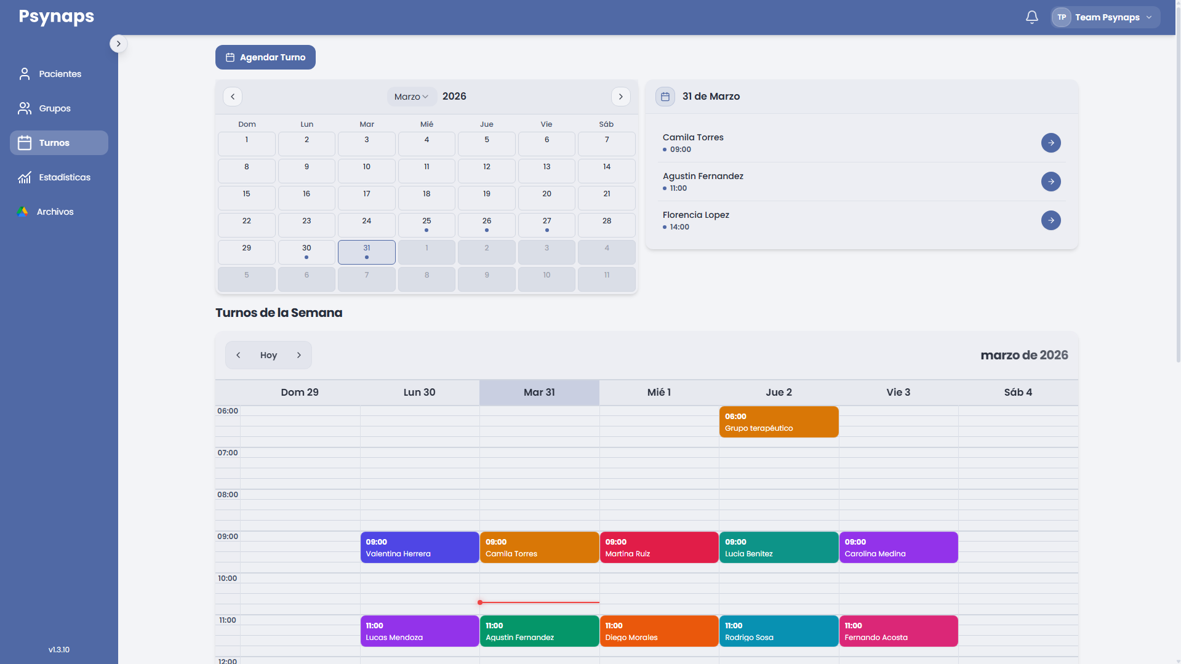This screenshot has width=1181, height=664.
Task: Jump to today with Hoy button
Action: pyautogui.click(x=268, y=355)
